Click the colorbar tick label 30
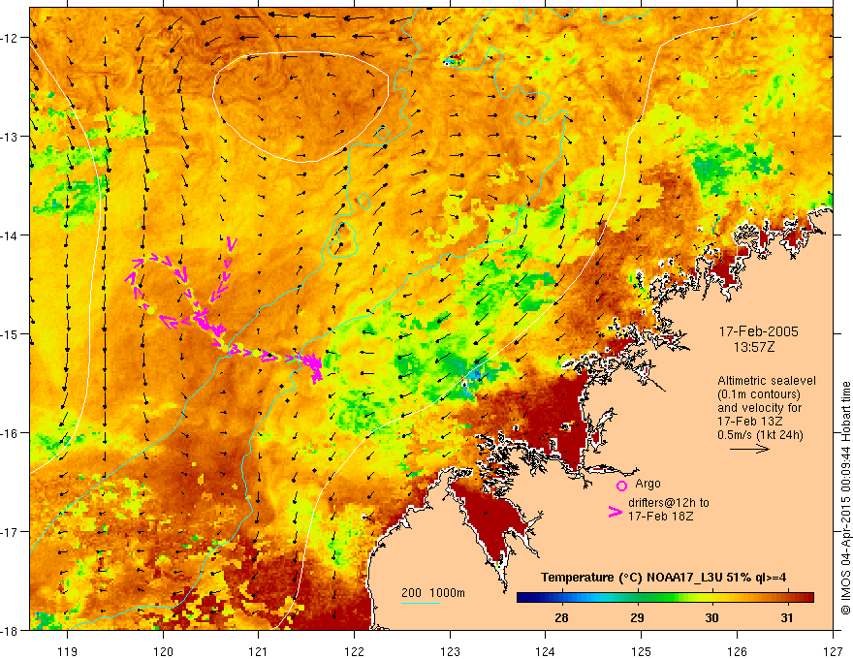853x659 pixels. pyautogui.click(x=711, y=617)
